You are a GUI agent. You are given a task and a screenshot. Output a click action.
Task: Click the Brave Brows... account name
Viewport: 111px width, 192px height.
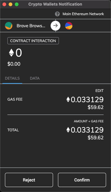pyautogui.click(x=31, y=26)
